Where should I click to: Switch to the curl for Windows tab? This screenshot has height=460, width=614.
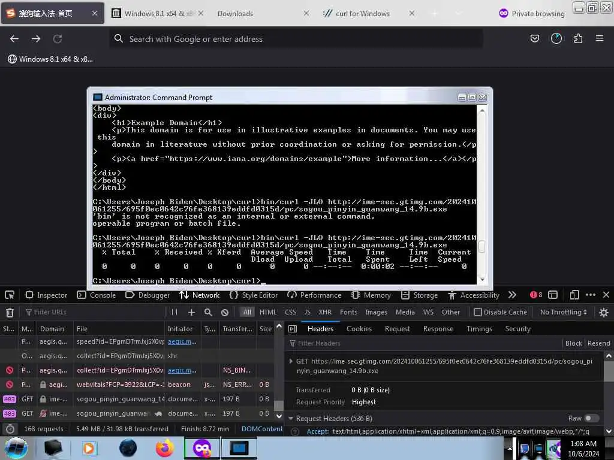pyautogui.click(x=362, y=13)
